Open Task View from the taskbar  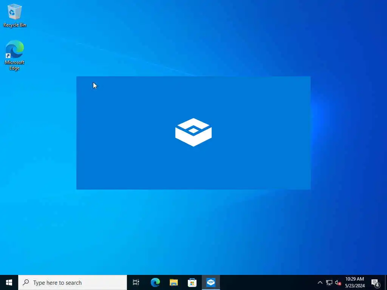(x=136, y=282)
